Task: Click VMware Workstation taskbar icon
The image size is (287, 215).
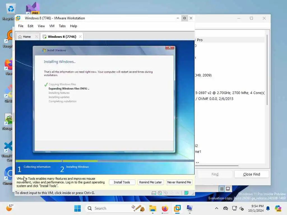Action: pyautogui.click(x=177, y=208)
